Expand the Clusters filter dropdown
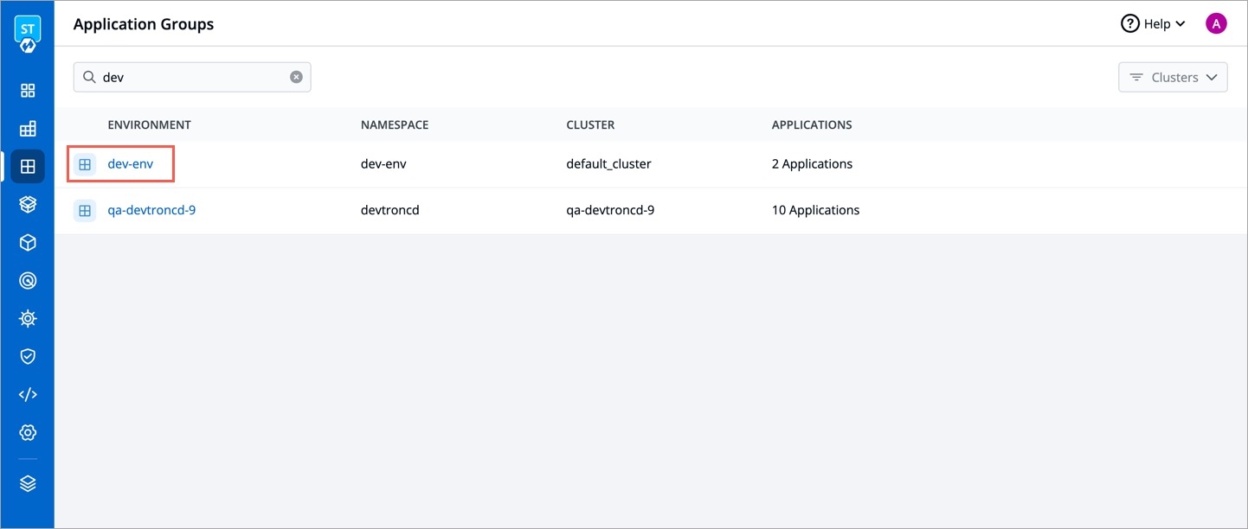This screenshot has height=529, width=1248. click(x=1173, y=77)
